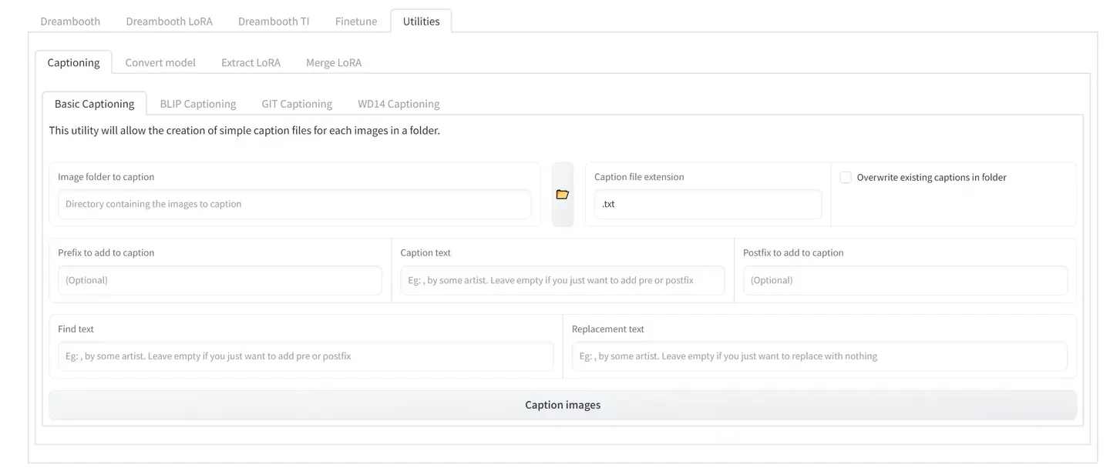Open the WD14 Captioning tab
Screen dimensions: 1110x474
coord(399,104)
